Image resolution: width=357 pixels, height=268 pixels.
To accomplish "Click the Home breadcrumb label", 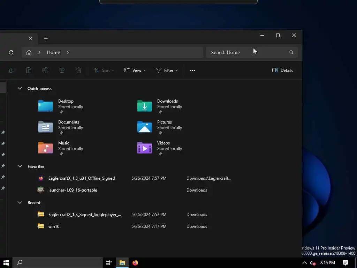I will [x=53, y=52].
